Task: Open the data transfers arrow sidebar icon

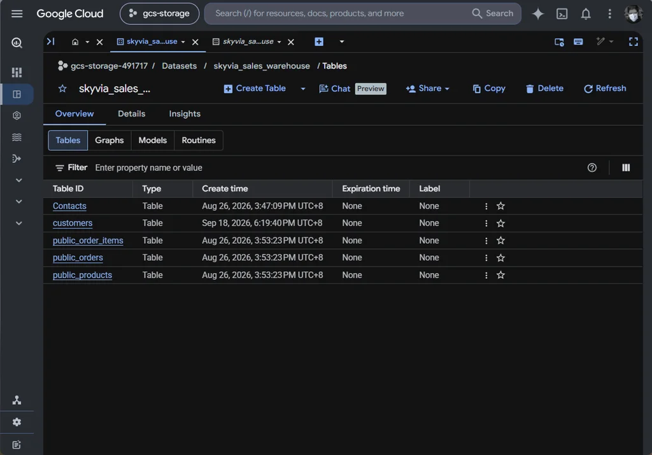Action: [x=17, y=158]
